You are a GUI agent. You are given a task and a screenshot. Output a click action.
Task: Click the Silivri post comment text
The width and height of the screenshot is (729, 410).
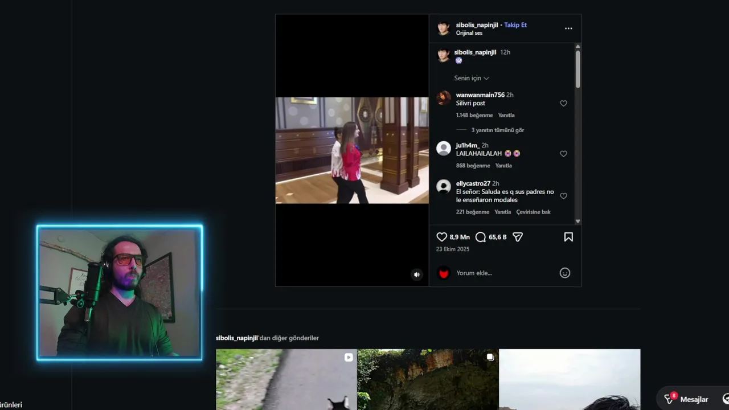click(x=470, y=104)
